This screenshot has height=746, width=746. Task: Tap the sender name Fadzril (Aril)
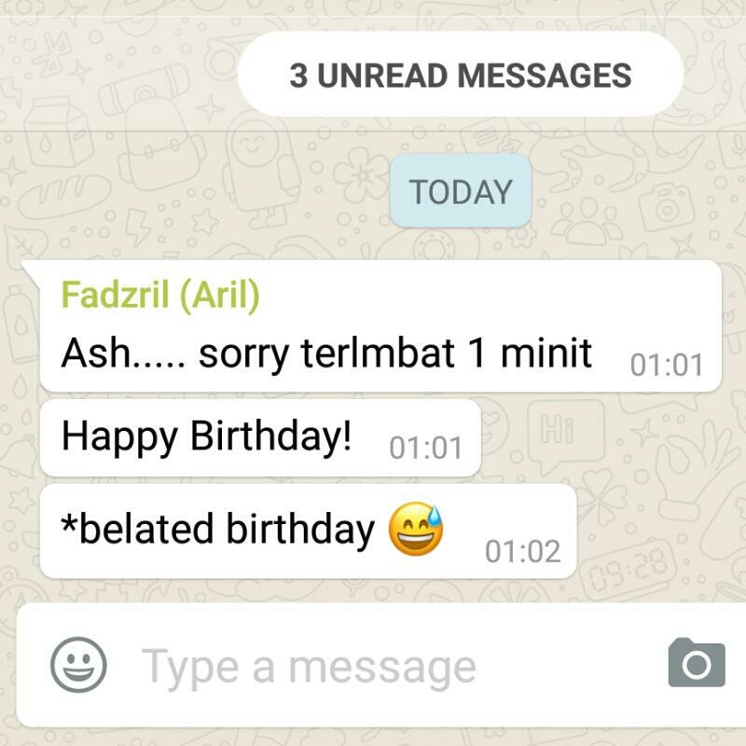pyautogui.click(x=160, y=295)
